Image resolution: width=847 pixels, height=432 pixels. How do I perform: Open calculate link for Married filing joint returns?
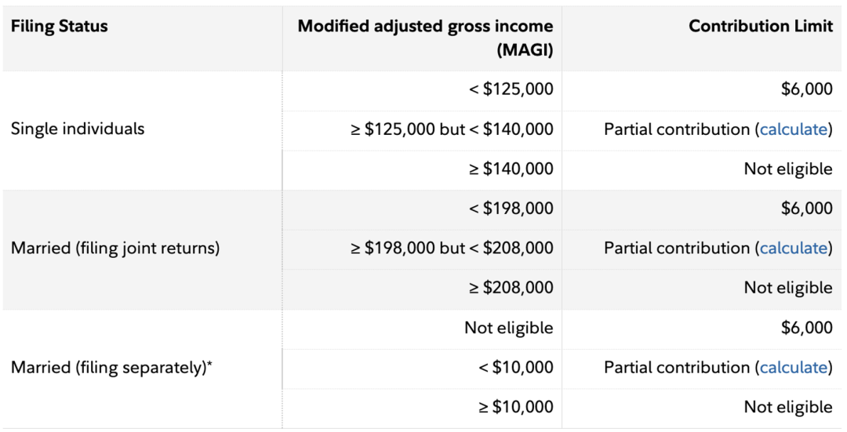tap(793, 249)
